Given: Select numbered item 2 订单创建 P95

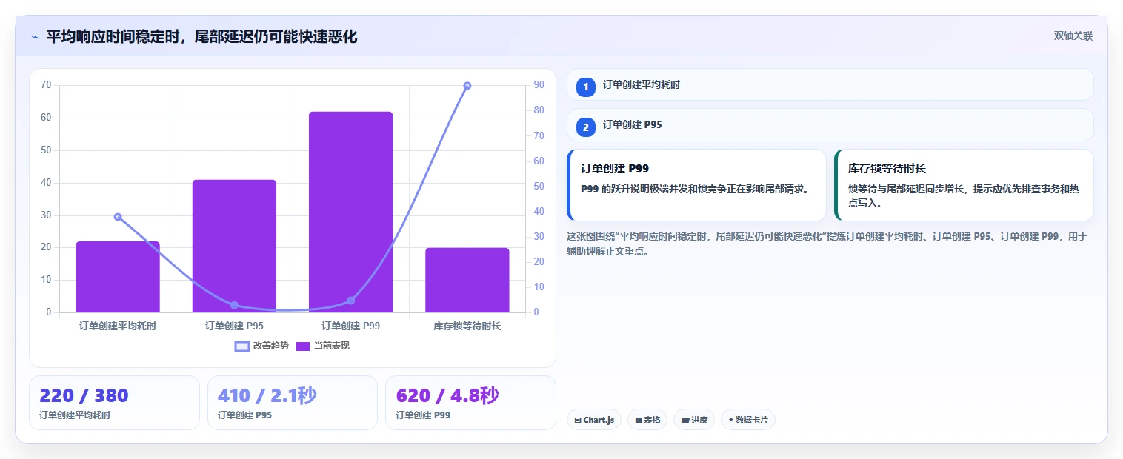Looking at the screenshot, I should pyautogui.click(x=830, y=125).
